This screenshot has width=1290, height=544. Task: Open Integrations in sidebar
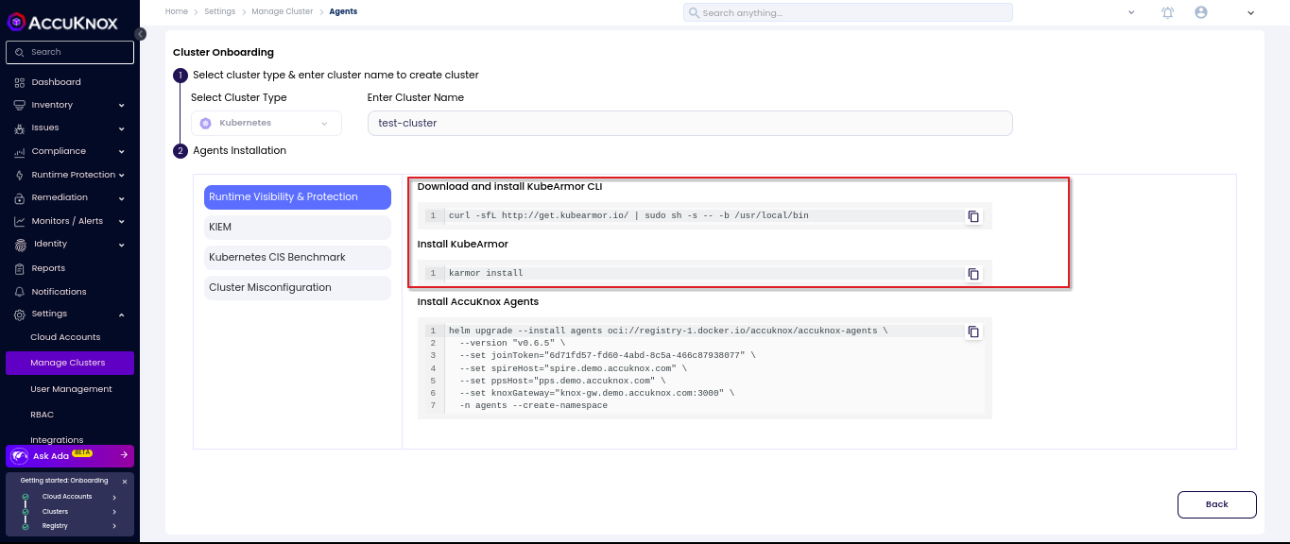coord(57,440)
